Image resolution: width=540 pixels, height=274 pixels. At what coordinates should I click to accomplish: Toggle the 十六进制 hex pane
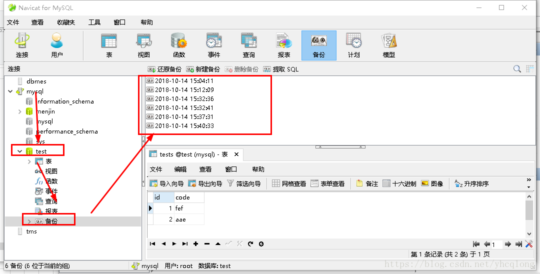[x=399, y=183]
